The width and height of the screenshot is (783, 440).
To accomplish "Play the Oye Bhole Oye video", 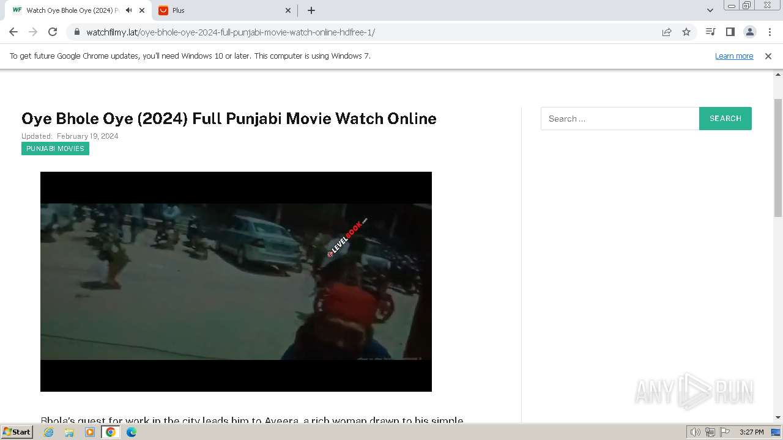I will [x=236, y=282].
